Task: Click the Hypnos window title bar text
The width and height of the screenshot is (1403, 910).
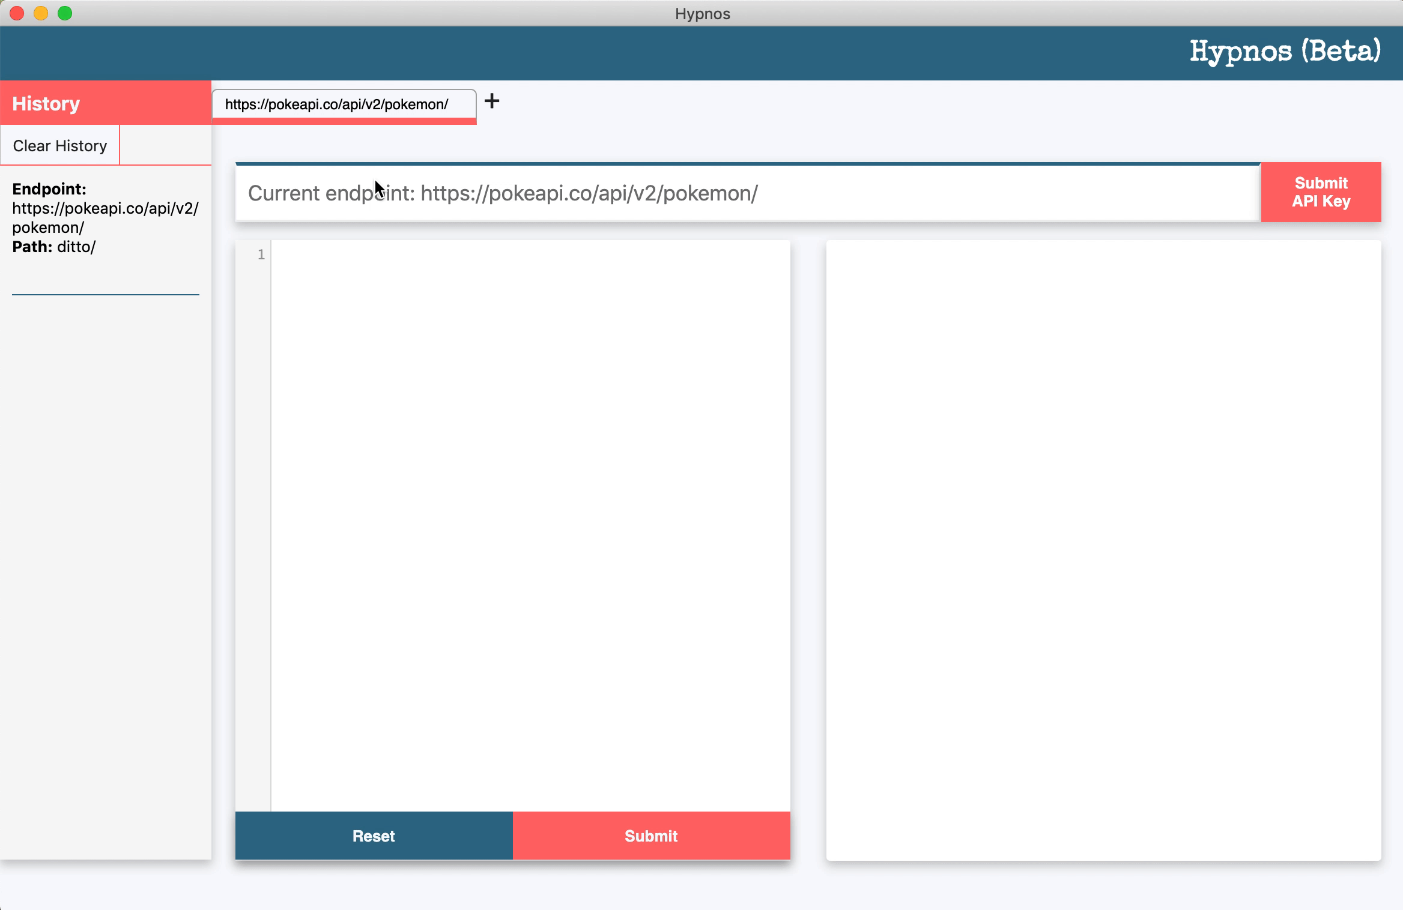Action: point(702,13)
